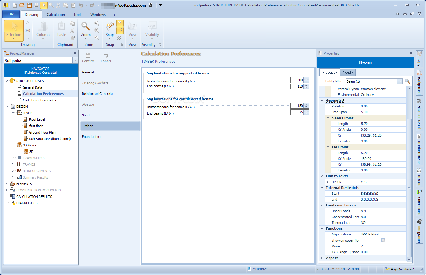Viewport: 426px width, 275px height.
Task: Toggle the Show on upper floor checkbox
Action: pos(383,240)
